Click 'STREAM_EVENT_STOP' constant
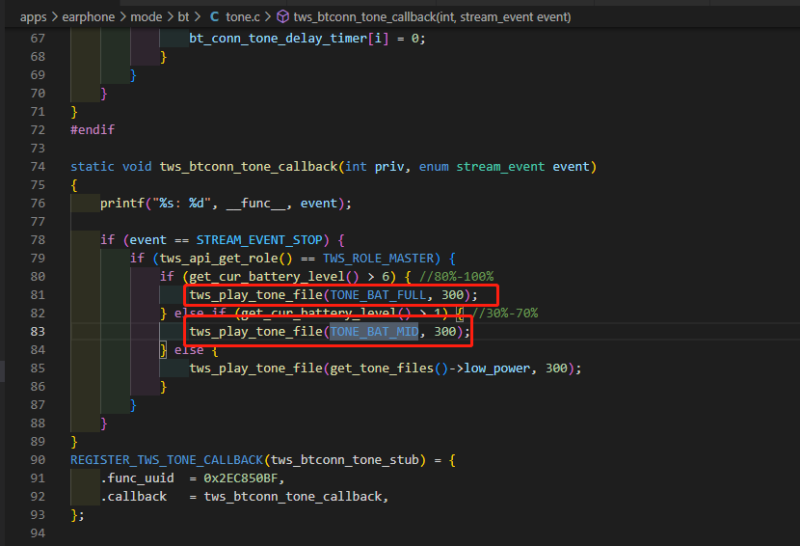The width and height of the screenshot is (800, 546). click(x=259, y=240)
